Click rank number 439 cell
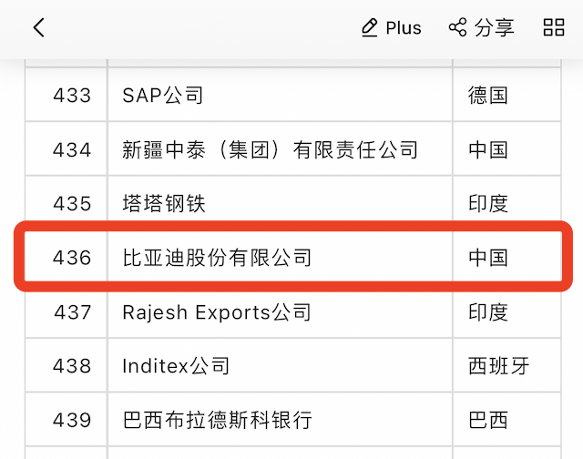 (72, 420)
